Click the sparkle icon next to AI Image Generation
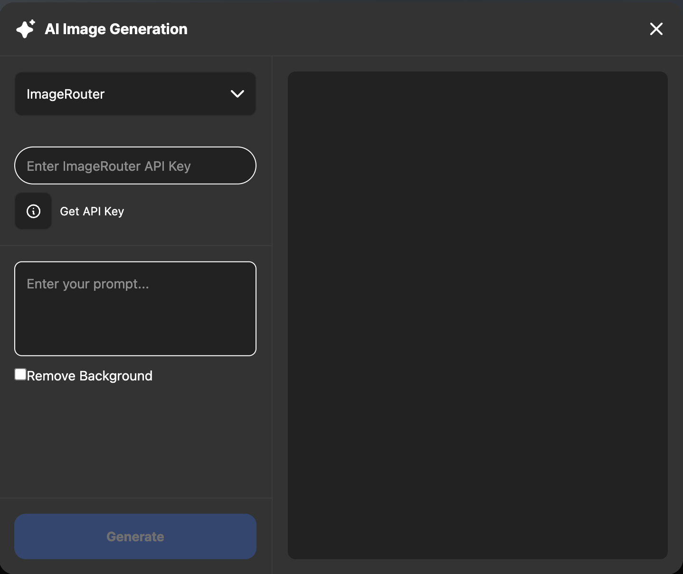Viewport: 683px width, 574px height. coord(26,29)
